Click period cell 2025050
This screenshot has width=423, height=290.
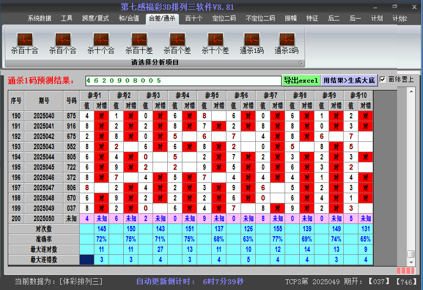click(44, 219)
